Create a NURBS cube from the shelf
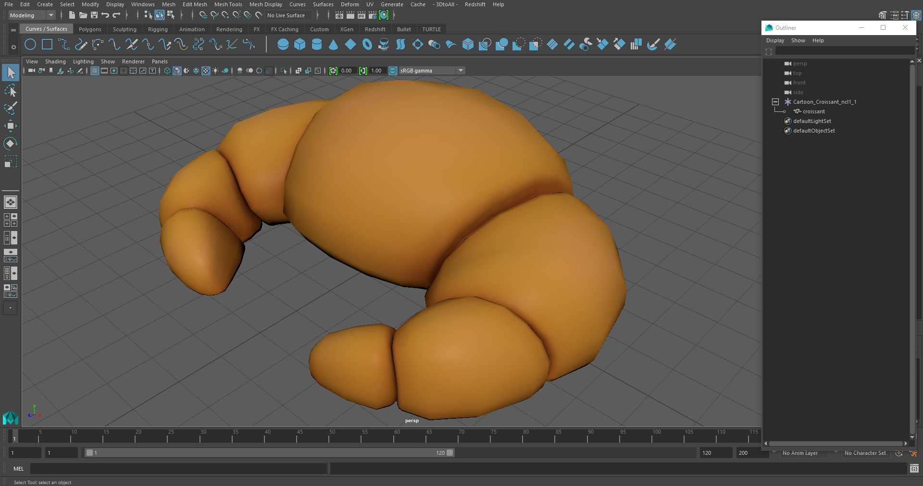Screen dimensions: 923x486 (300, 45)
